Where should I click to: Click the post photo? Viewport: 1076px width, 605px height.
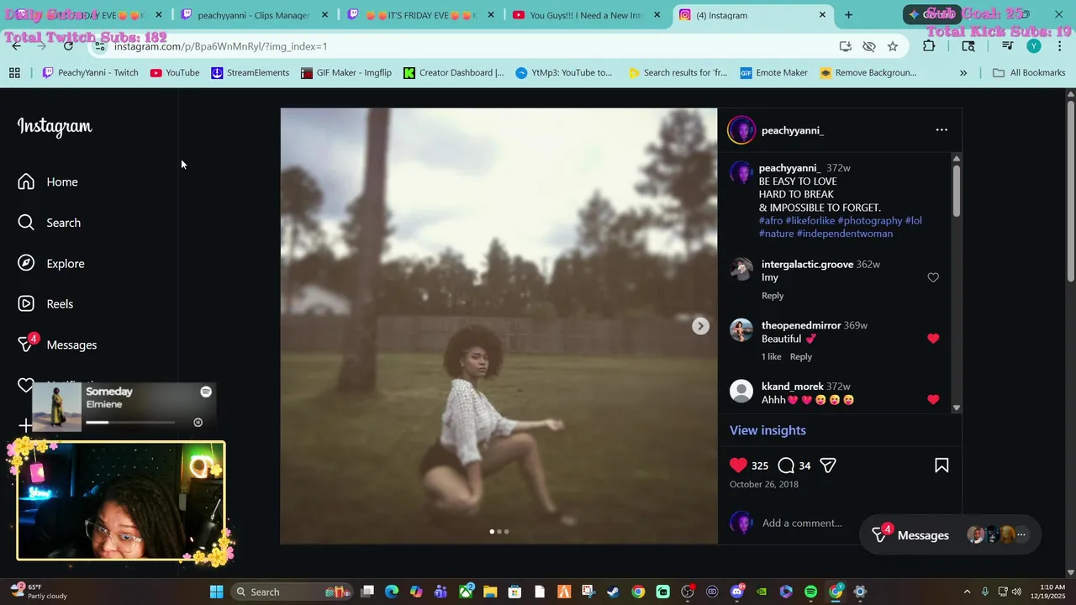tap(498, 326)
